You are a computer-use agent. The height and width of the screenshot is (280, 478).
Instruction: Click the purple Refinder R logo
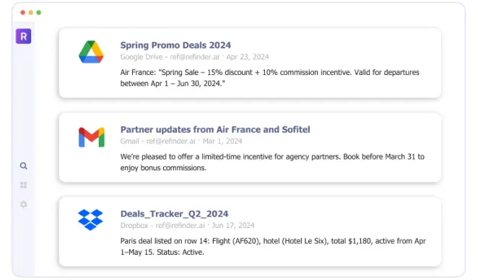[24, 36]
